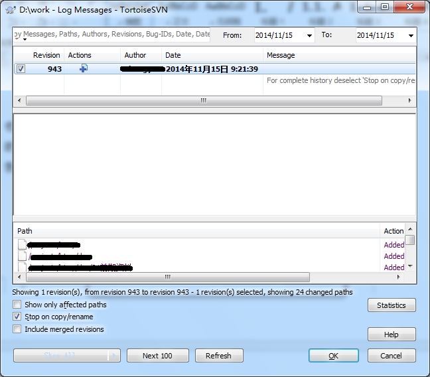Open the To date picker dropdown
This screenshot has height=377, width=430.
point(411,36)
